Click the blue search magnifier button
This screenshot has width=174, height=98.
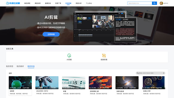[x=154, y=3]
